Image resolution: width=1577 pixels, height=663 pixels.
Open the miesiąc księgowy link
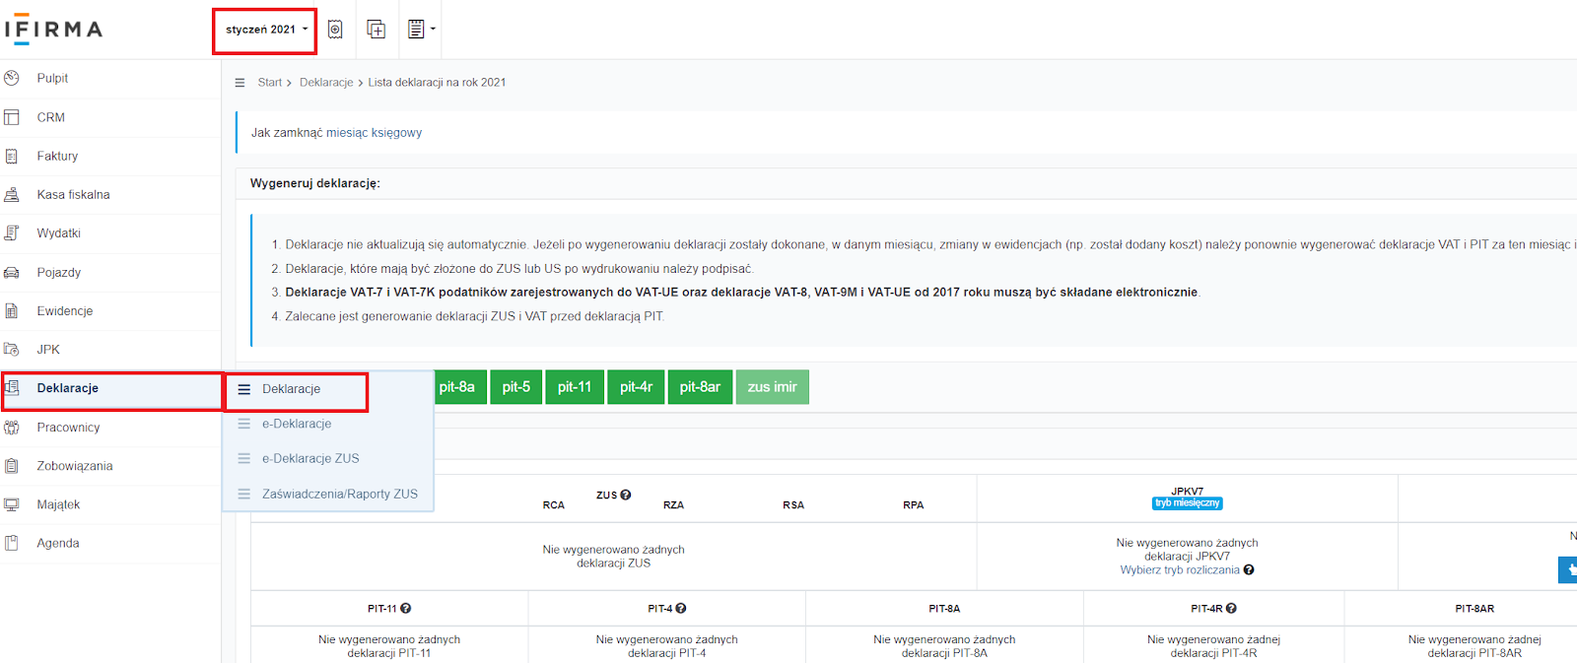coord(374,133)
